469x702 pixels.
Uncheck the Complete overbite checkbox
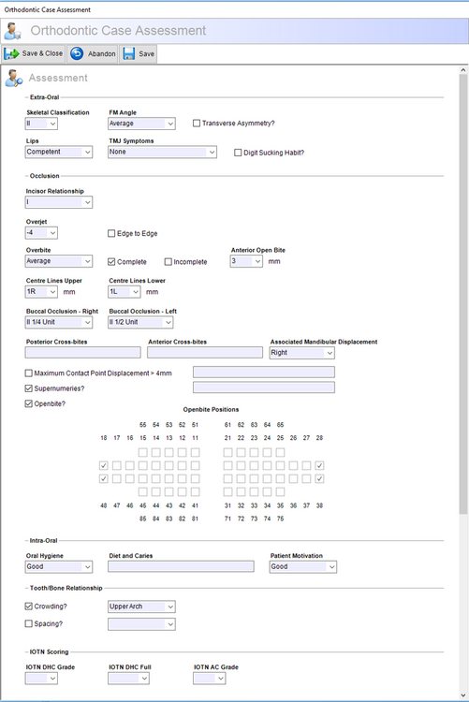point(111,262)
